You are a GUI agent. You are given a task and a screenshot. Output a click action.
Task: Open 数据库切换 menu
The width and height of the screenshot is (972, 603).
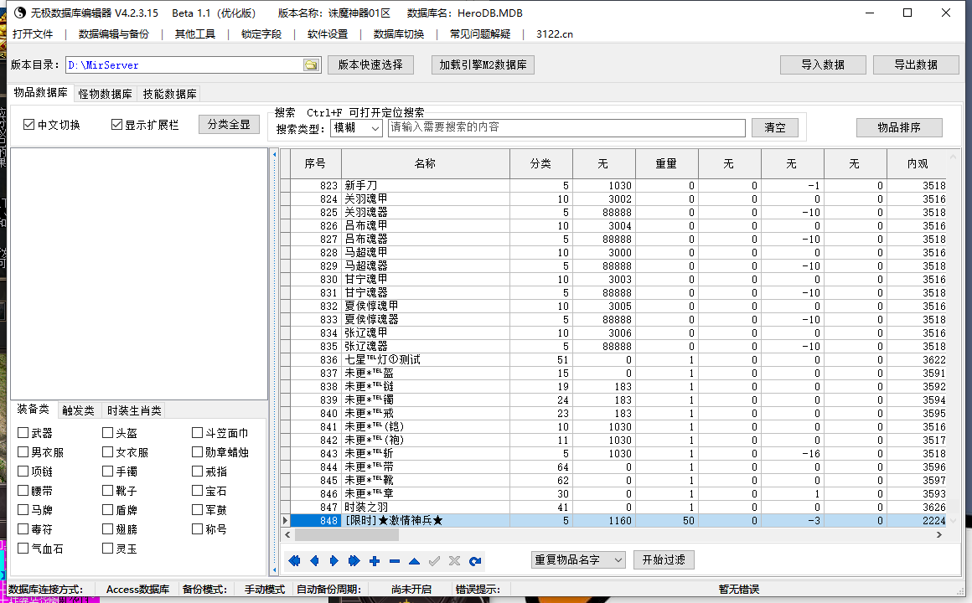(x=399, y=34)
